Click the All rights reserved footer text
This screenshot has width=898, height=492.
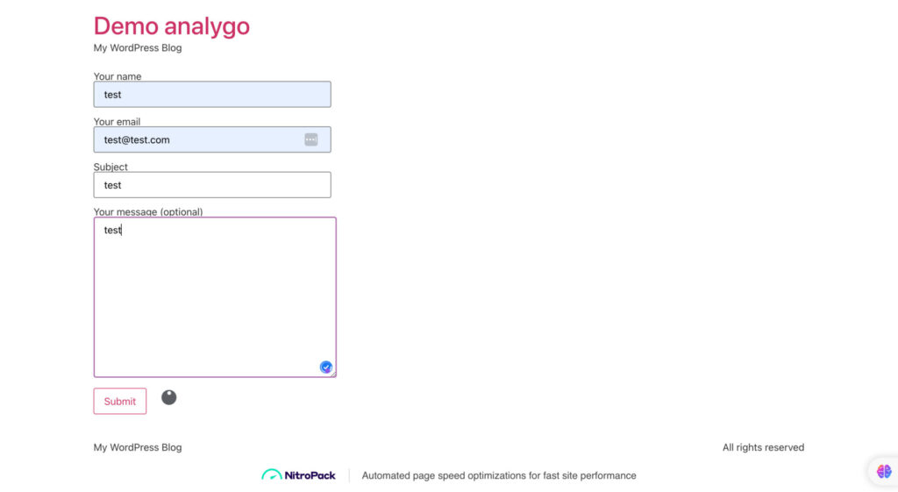pyautogui.click(x=763, y=447)
